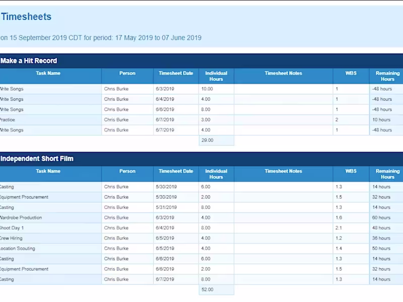Collapse the Make a Hit Record section
The width and height of the screenshot is (403, 302).
(30, 60)
